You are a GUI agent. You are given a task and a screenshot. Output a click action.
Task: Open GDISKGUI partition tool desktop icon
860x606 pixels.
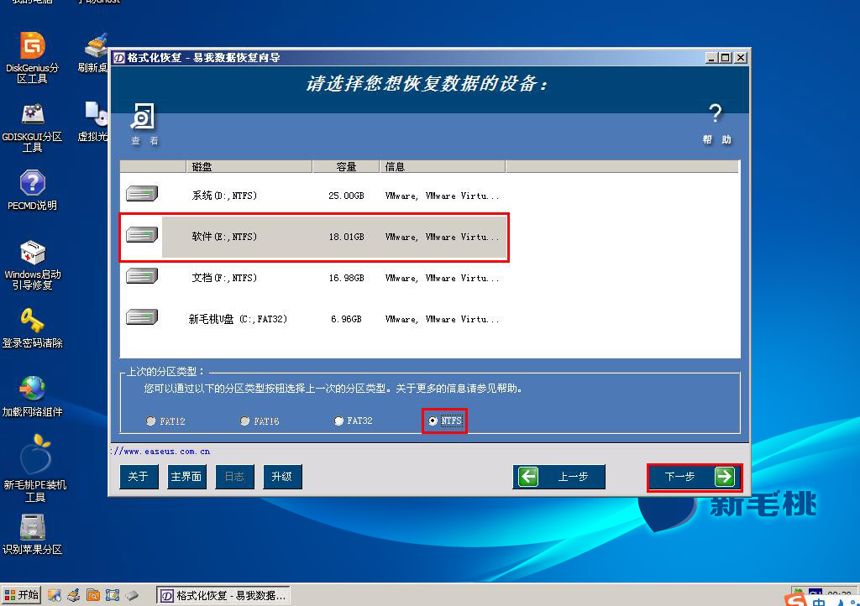33,127
